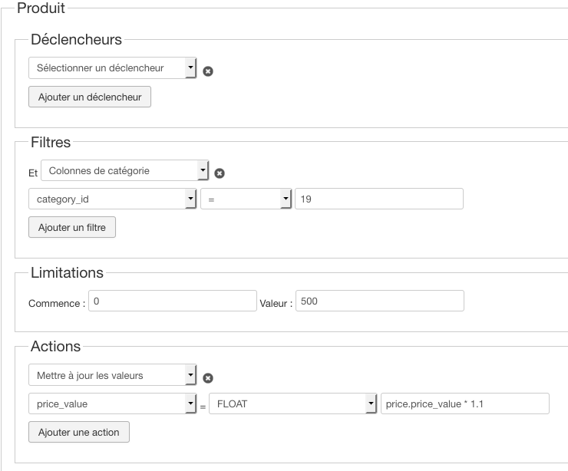This screenshot has width=568, height=471.
Task: Open the category_id column dropdown
Action: point(113,199)
